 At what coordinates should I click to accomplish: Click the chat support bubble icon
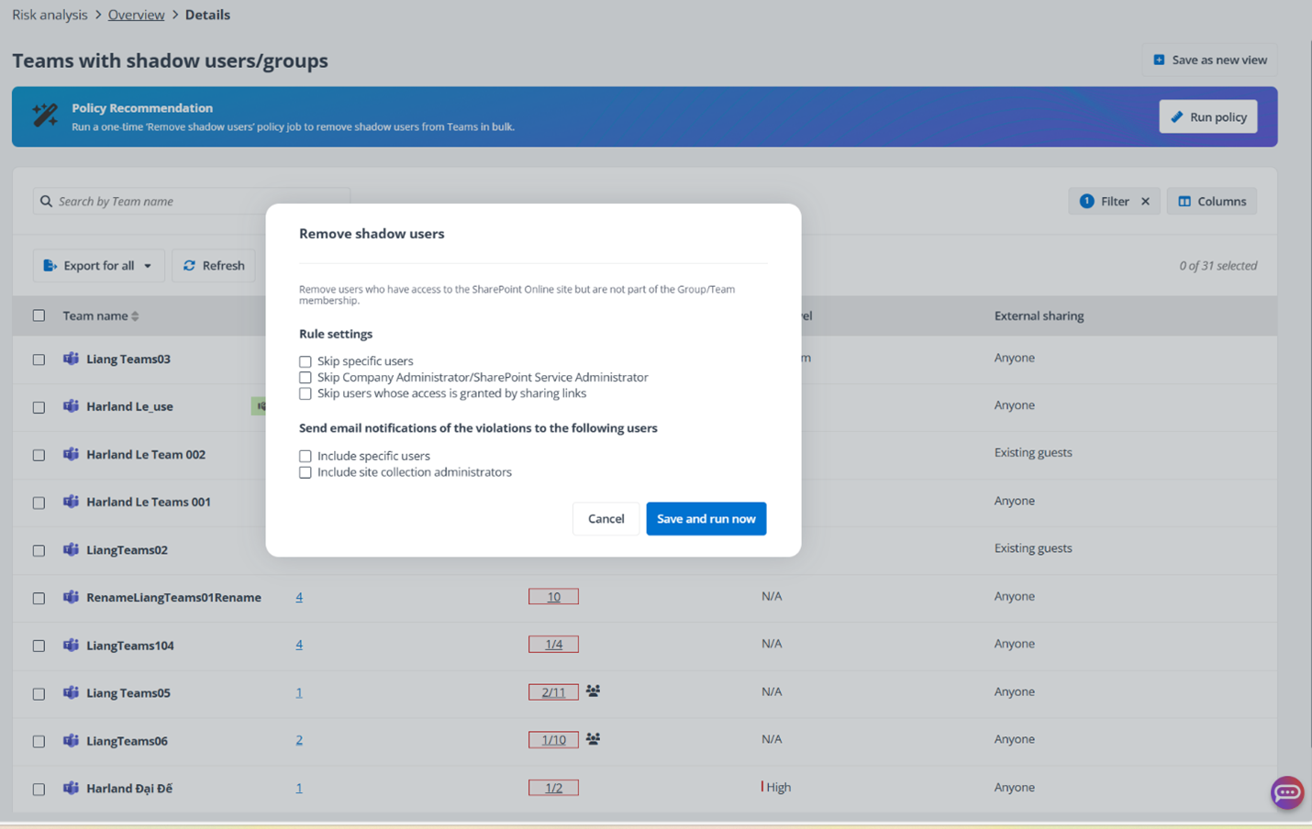click(1286, 792)
